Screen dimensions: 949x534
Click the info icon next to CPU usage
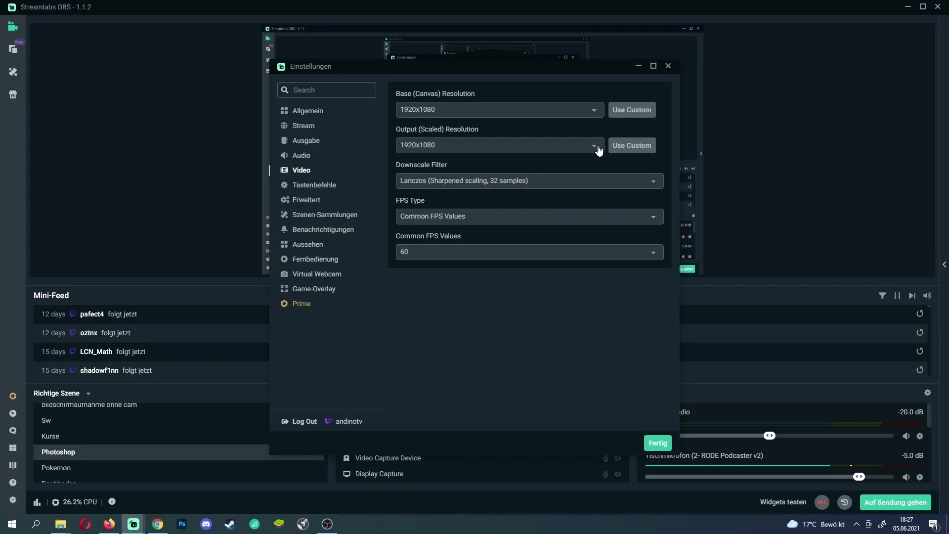(x=112, y=501)
